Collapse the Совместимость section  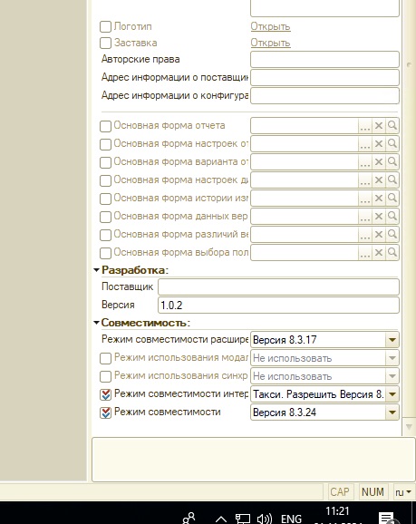pos(97,323)
